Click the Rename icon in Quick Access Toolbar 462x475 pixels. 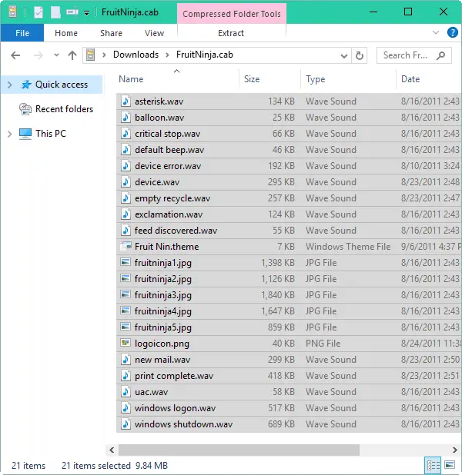pyautogui.click(x=72, y=12)
